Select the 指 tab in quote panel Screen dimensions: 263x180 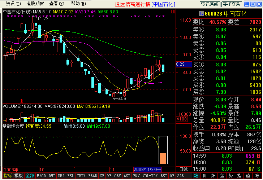[240, 176]
